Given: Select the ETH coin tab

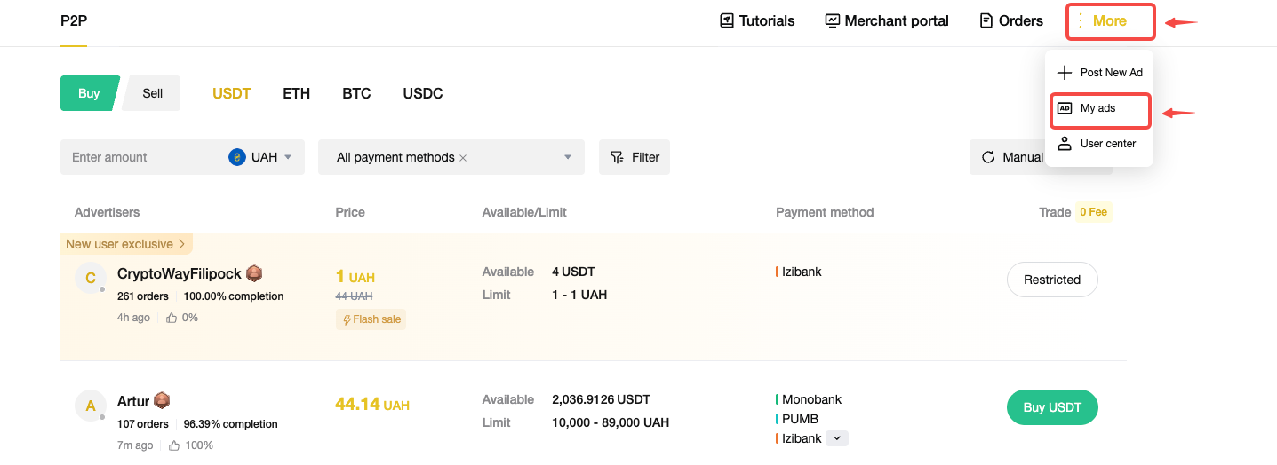Looking at the screenshot, I should point(296,93).
